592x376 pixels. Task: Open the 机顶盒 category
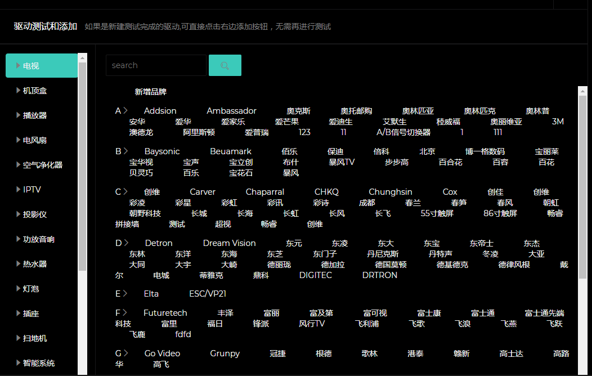pos(35,91)
